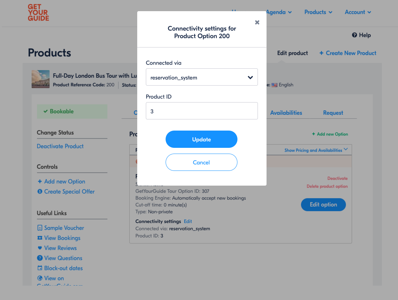Switch to the Availabilities tab
Screen dimensions: 398x300
point(286,113)
